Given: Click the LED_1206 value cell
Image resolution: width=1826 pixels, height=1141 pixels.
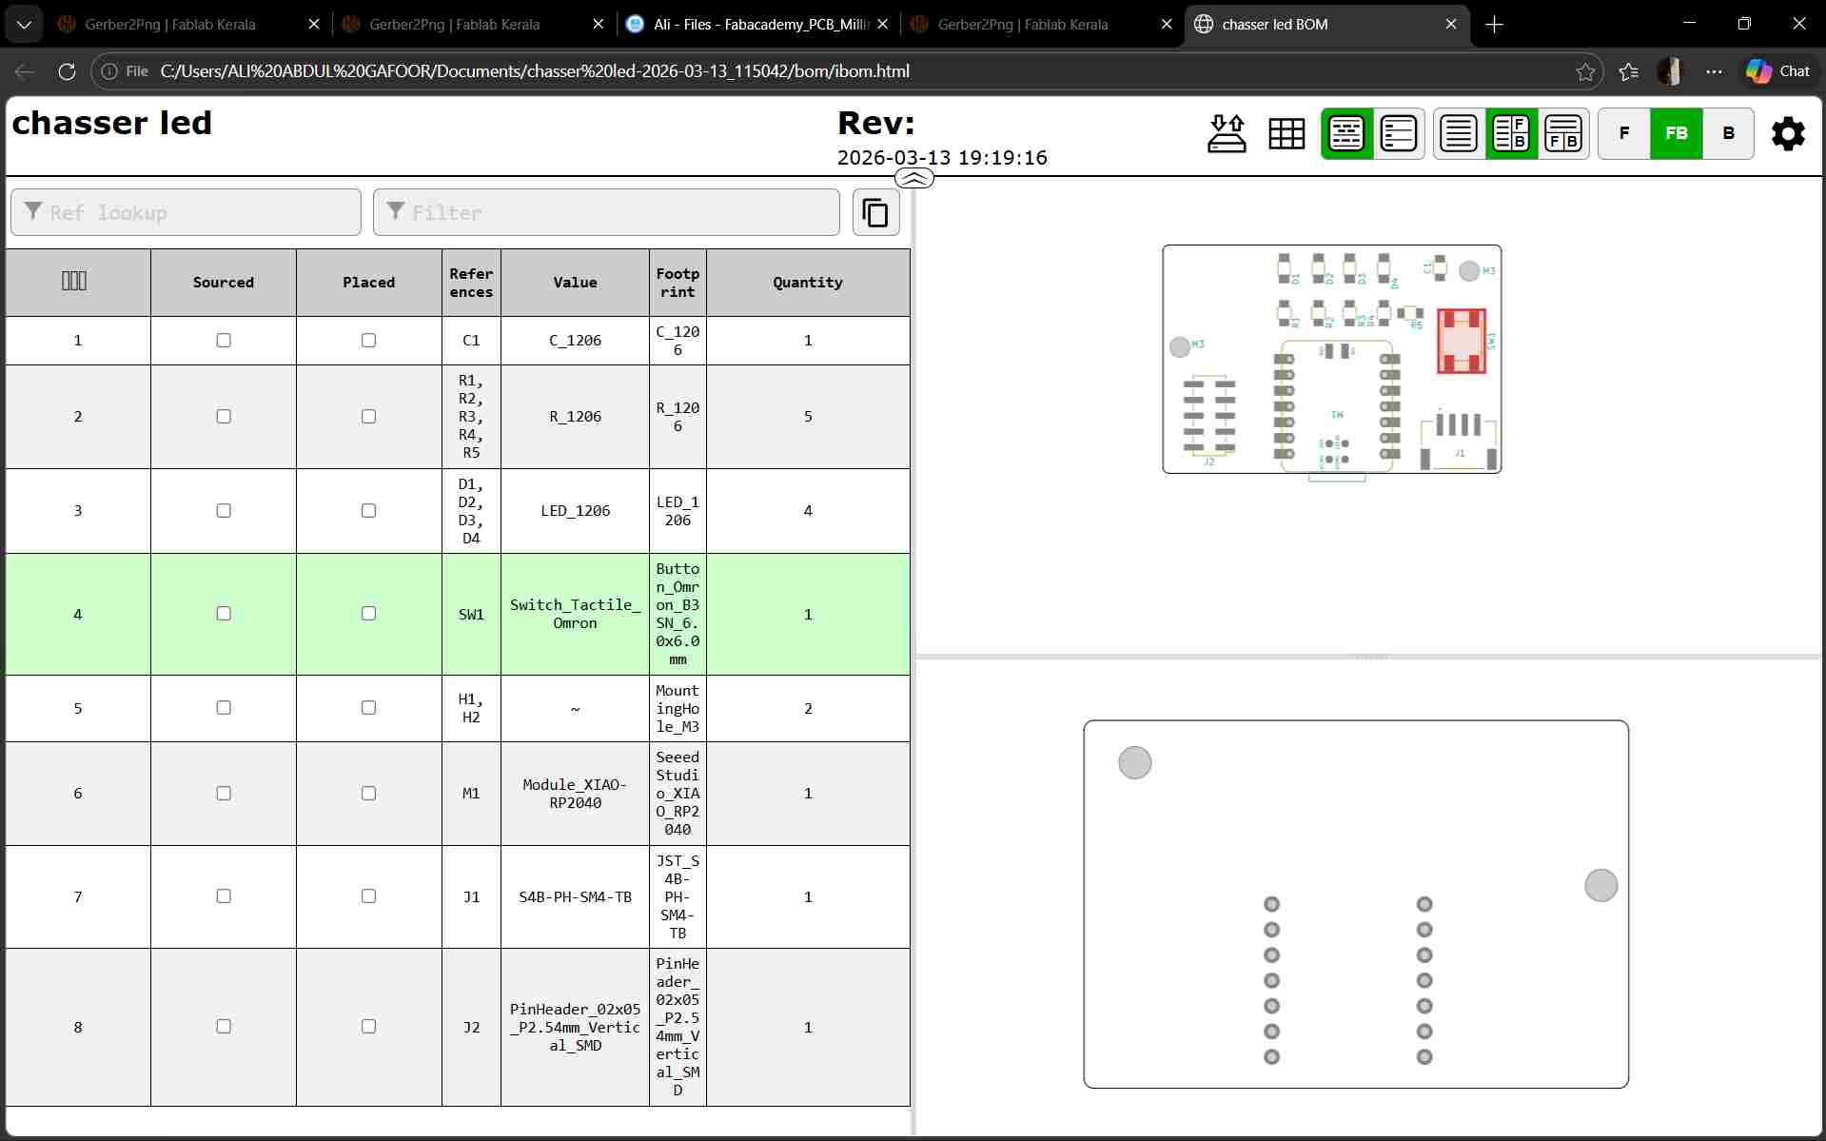Looking at the screenshot, I should tap(575, 510).
